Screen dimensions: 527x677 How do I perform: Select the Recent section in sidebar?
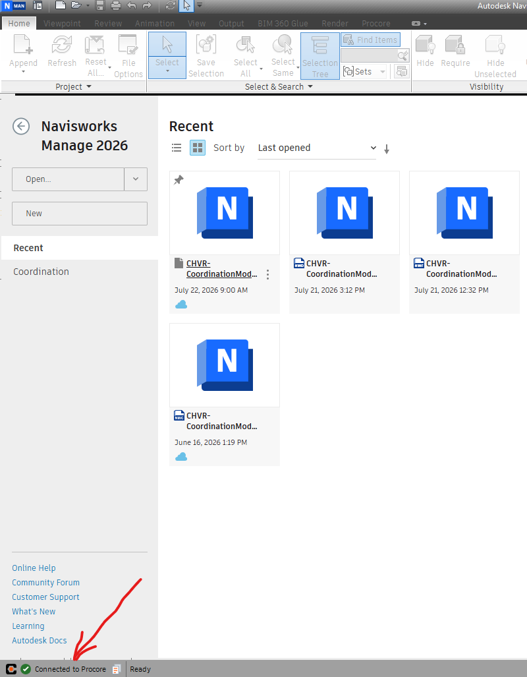click(x=80, y=248)
